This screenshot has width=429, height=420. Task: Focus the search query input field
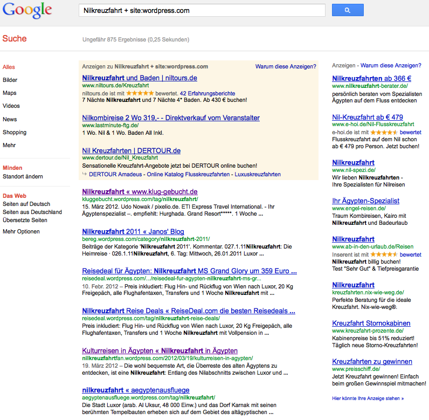(202, 10)
